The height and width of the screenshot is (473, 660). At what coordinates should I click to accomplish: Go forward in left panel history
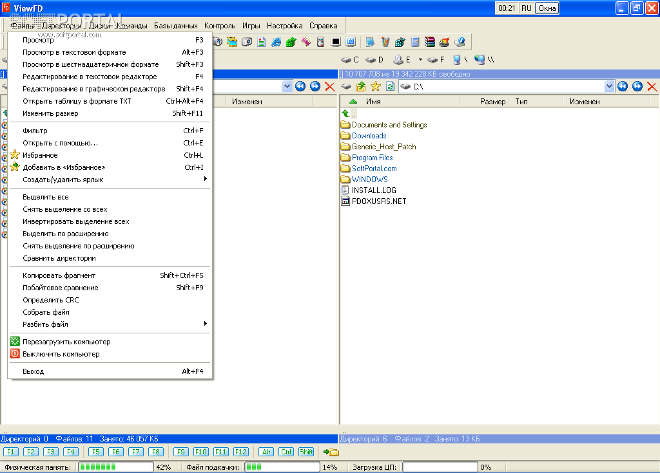click(315, 87)
